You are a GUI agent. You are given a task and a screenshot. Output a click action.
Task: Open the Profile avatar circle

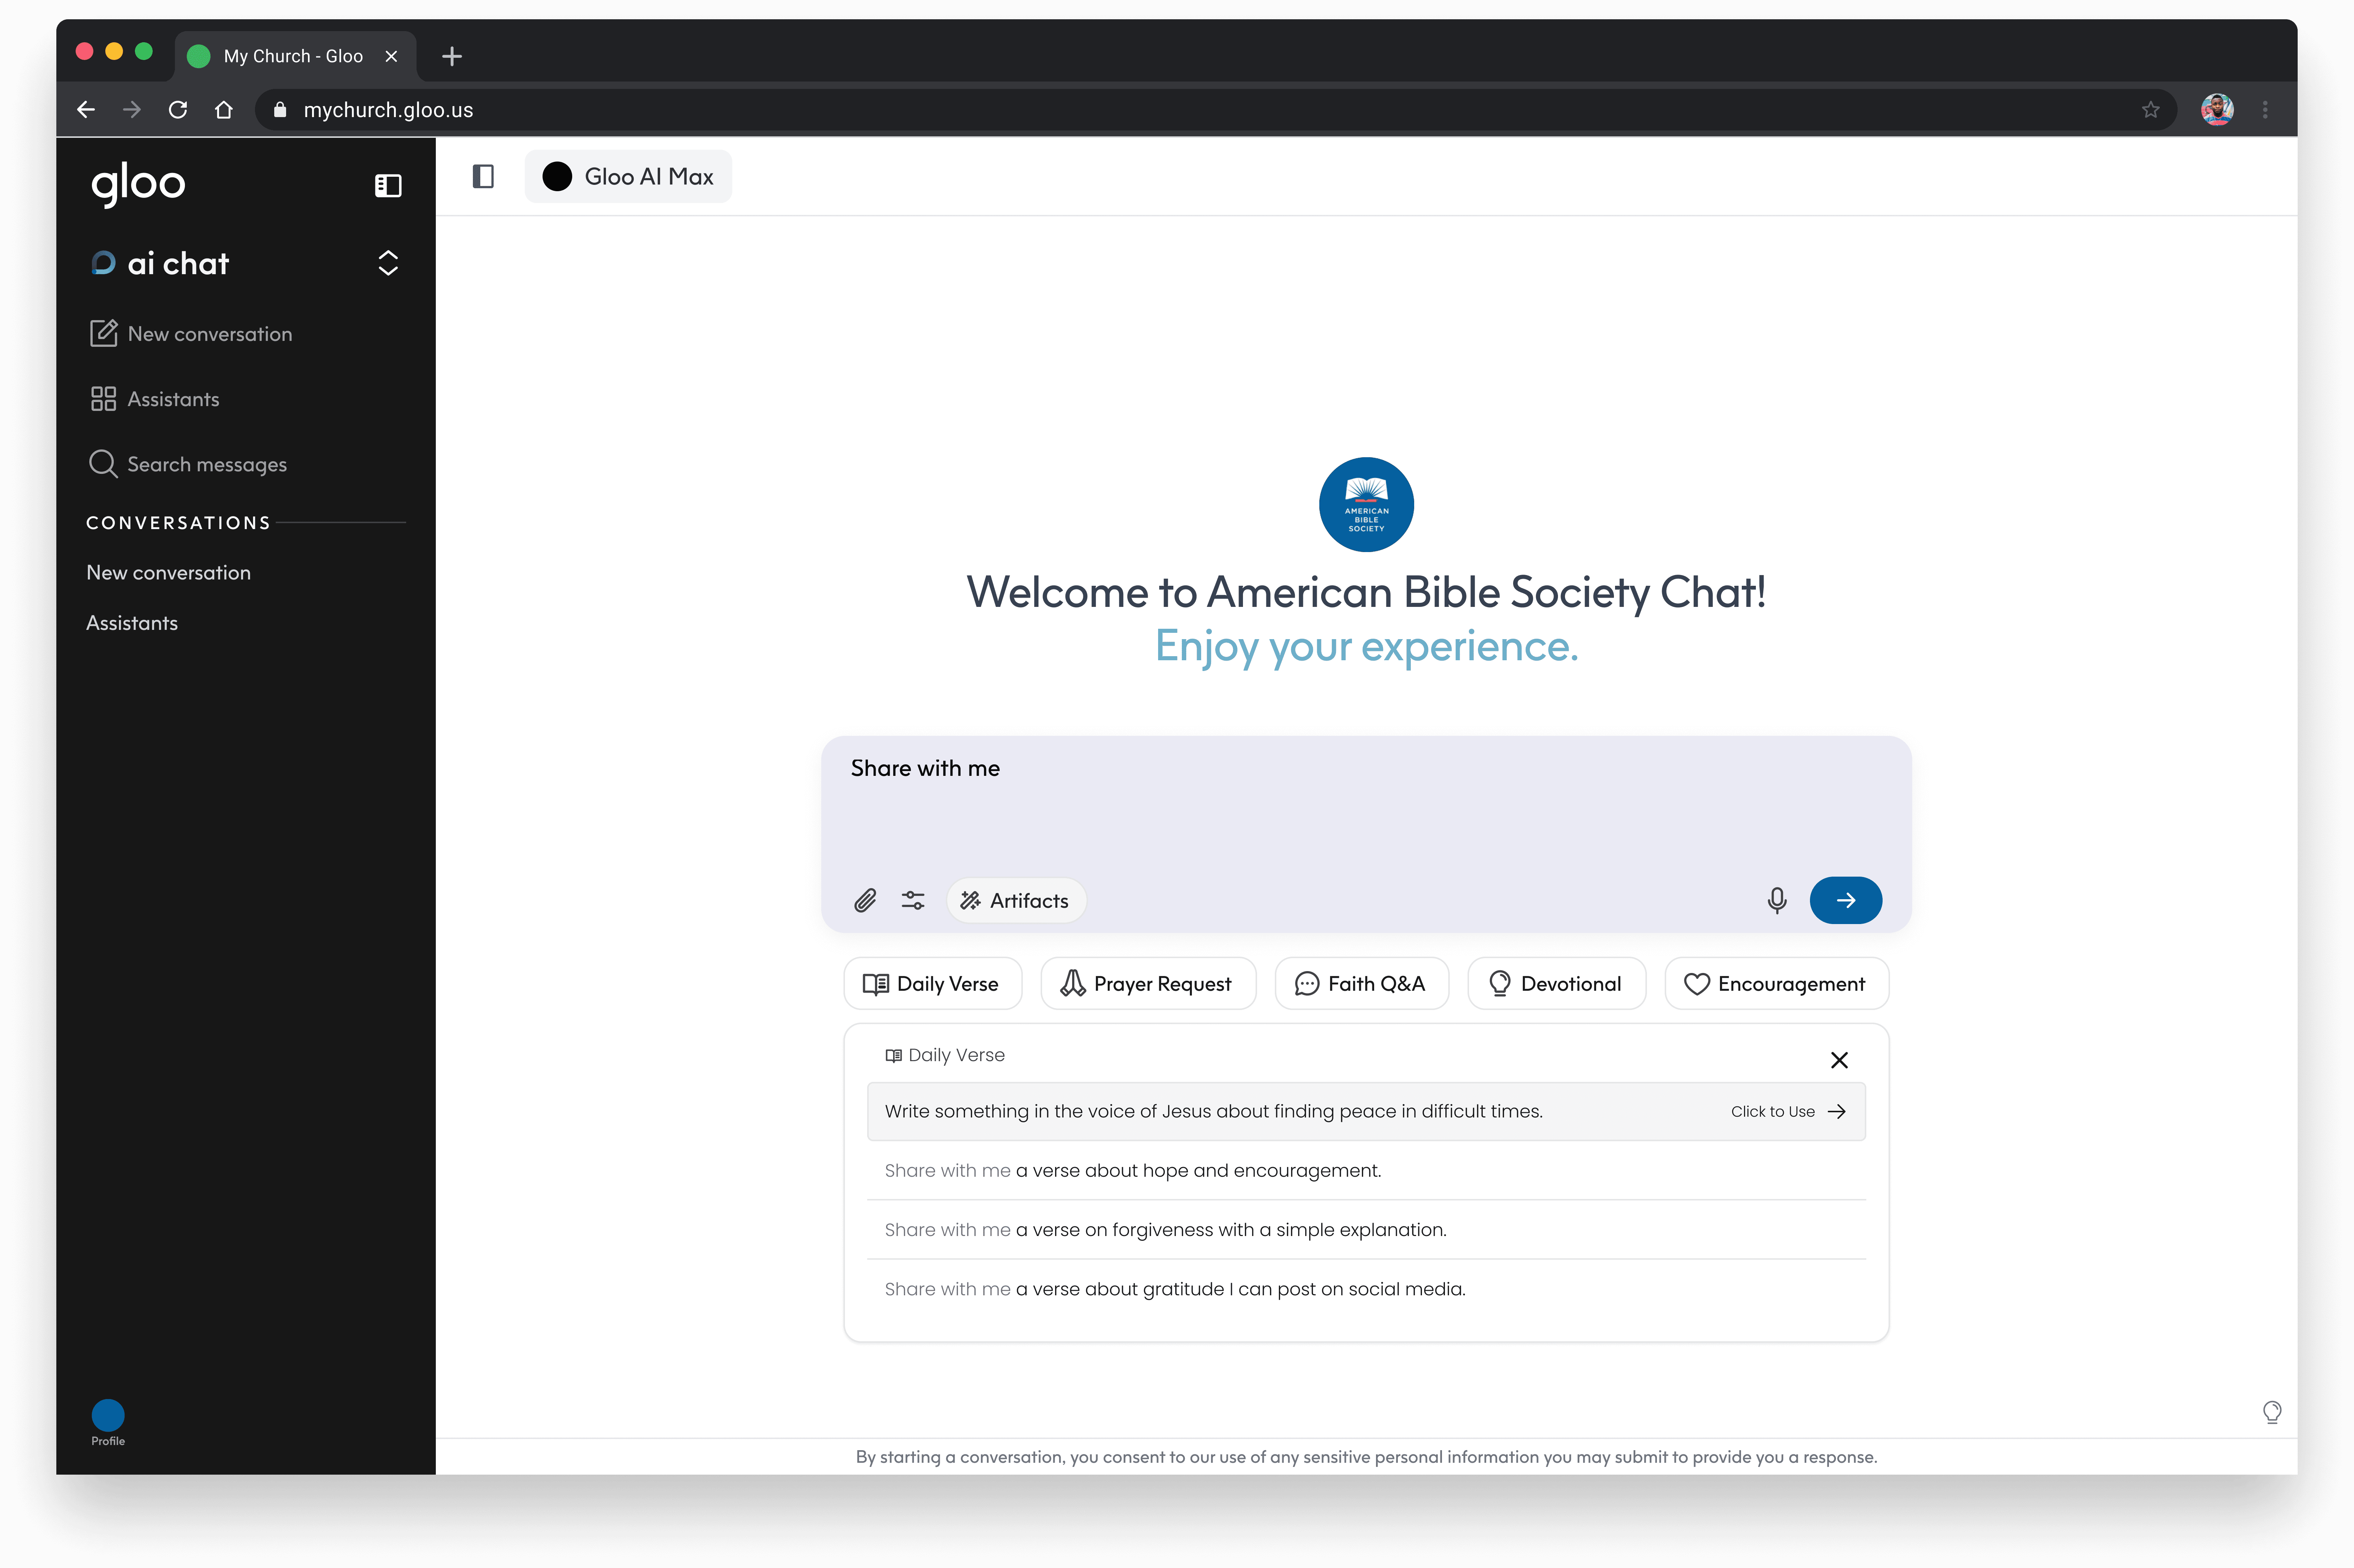click(x=108, y=1415)
